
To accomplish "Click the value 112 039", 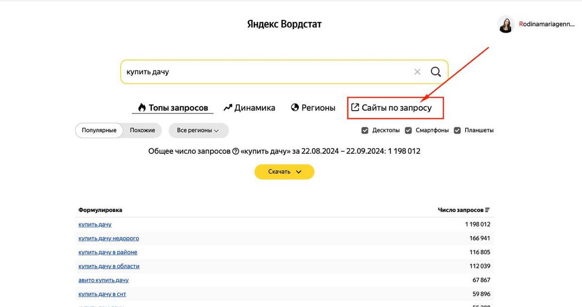I will [480, 266].
